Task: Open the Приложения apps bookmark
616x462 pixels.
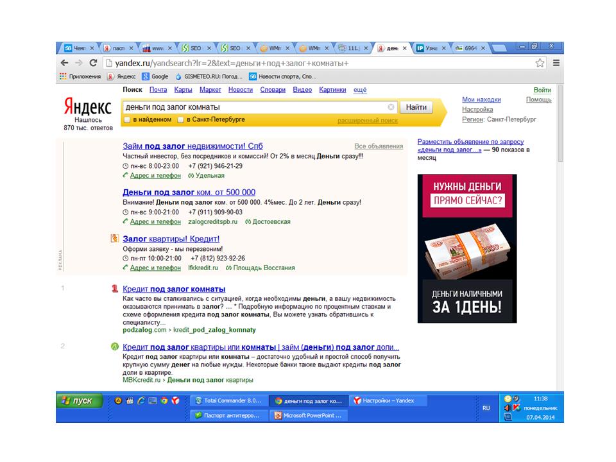Action: pos(80,76)
